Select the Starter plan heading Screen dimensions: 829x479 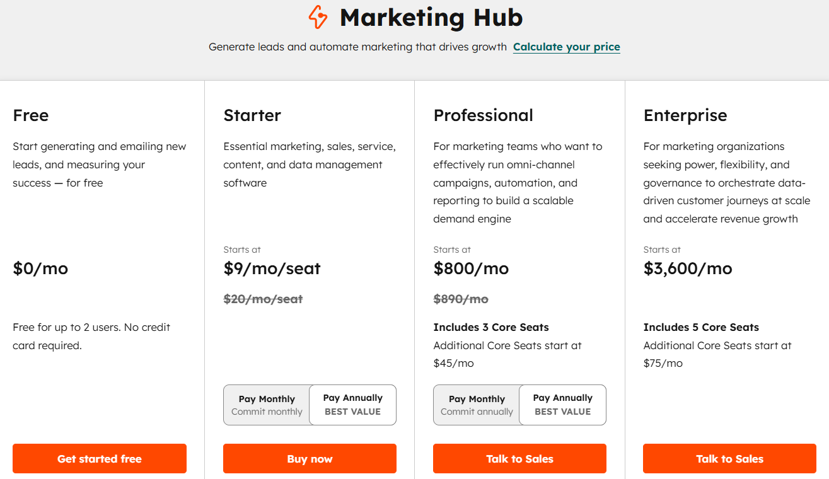(252, 115)
